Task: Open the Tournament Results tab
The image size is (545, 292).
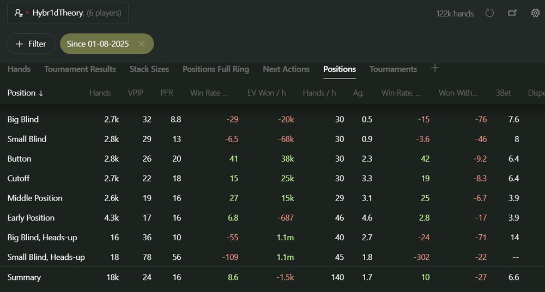Action: coord(80,69)
